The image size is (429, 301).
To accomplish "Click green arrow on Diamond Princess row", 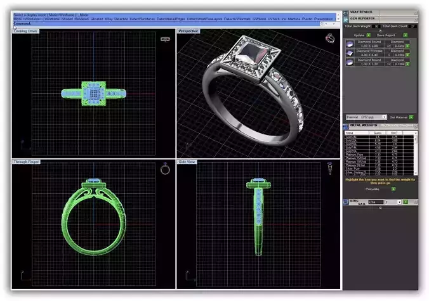I will (x=407, y=55).
